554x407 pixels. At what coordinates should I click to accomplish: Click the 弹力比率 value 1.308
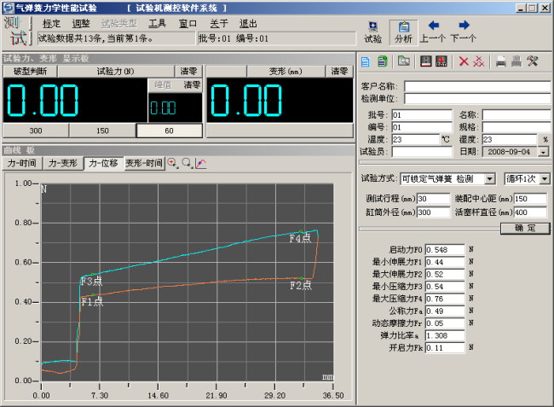[x=445, y=335]
